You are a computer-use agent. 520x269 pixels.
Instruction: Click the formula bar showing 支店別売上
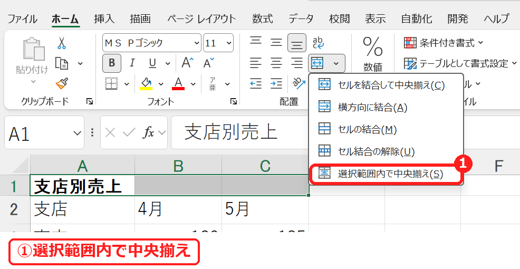pyautogui.click(x=239, y=132)
